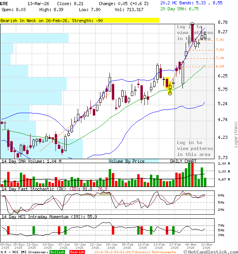The image size is (238, 254).
Task: Click the first green IMI crossover bar
Action: coord(34,230)
